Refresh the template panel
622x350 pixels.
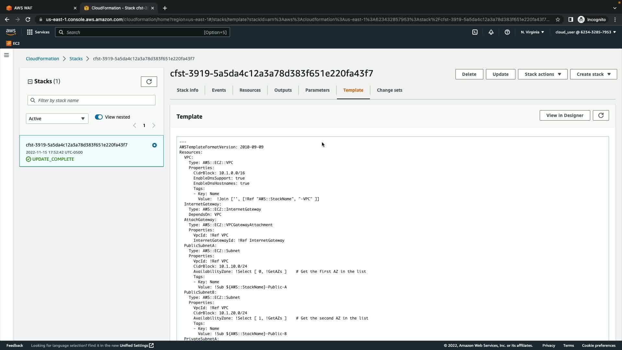click(x=601, y=115)
